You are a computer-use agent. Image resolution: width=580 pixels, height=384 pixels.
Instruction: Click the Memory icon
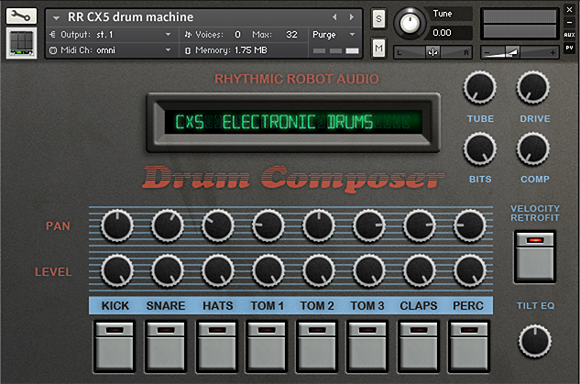click(188, 50)
